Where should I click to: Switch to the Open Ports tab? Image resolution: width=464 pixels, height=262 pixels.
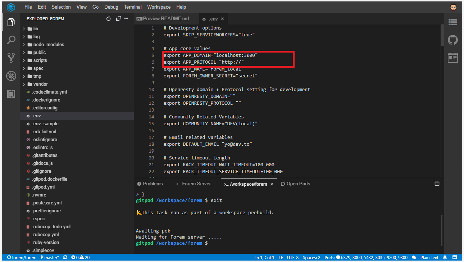pyautogui.click(x=295, y=184)
